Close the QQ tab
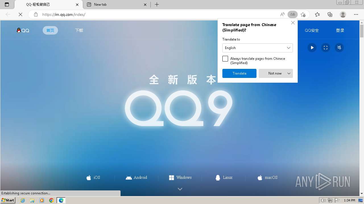 (x=77, y=5)
